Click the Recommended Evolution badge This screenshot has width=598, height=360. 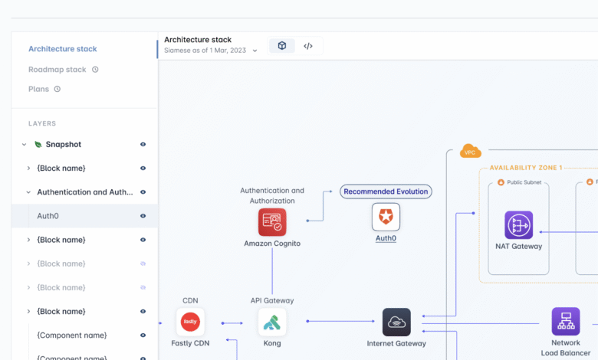coord(386,191)
